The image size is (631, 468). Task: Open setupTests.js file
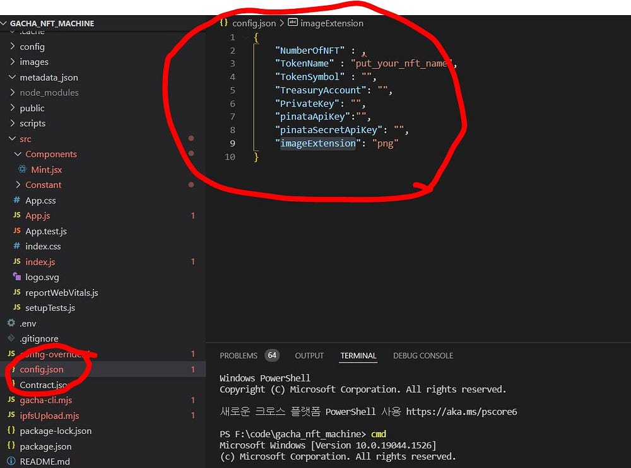[x=50, y=308]
